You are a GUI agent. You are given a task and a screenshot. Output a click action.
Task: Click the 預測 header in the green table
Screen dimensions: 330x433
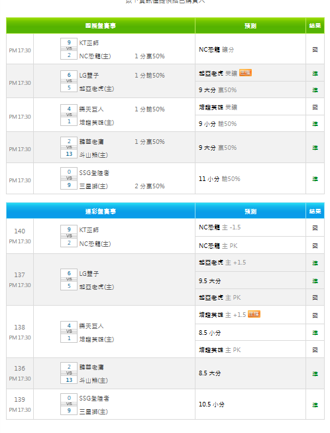[250, 26]
